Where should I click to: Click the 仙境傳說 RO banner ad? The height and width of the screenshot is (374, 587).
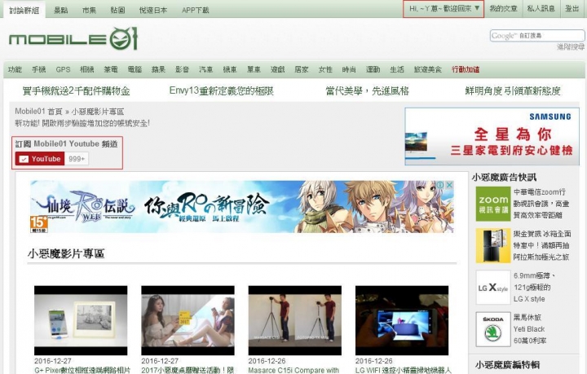click(x=242, y=207)
